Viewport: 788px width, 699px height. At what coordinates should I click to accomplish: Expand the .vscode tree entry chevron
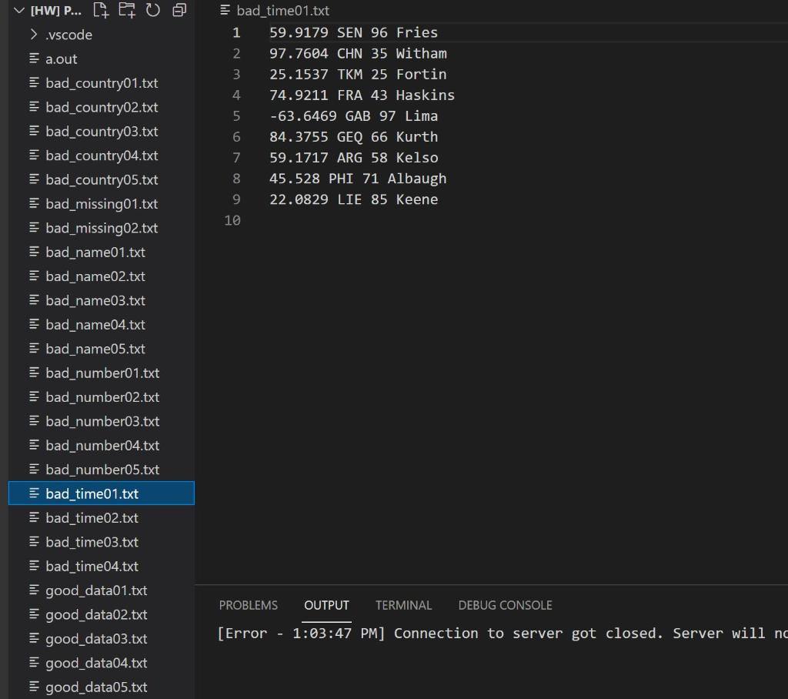pyautogui.click(x=34, y=35)
